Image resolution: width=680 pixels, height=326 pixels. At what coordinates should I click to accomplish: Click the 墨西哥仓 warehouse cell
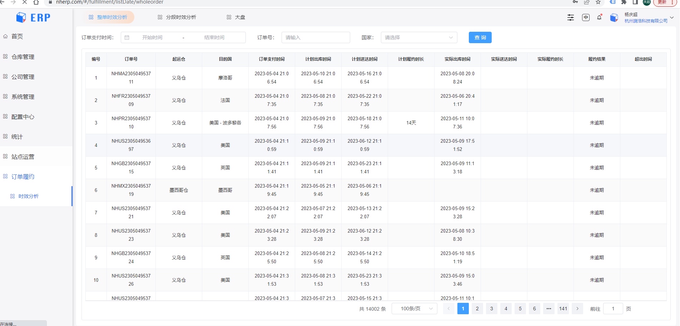(179, 190)
